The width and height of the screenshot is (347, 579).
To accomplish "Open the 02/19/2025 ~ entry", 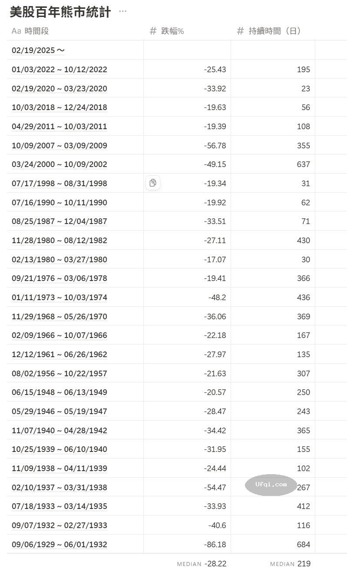I will pyautogui.click(x=38, y=50).
